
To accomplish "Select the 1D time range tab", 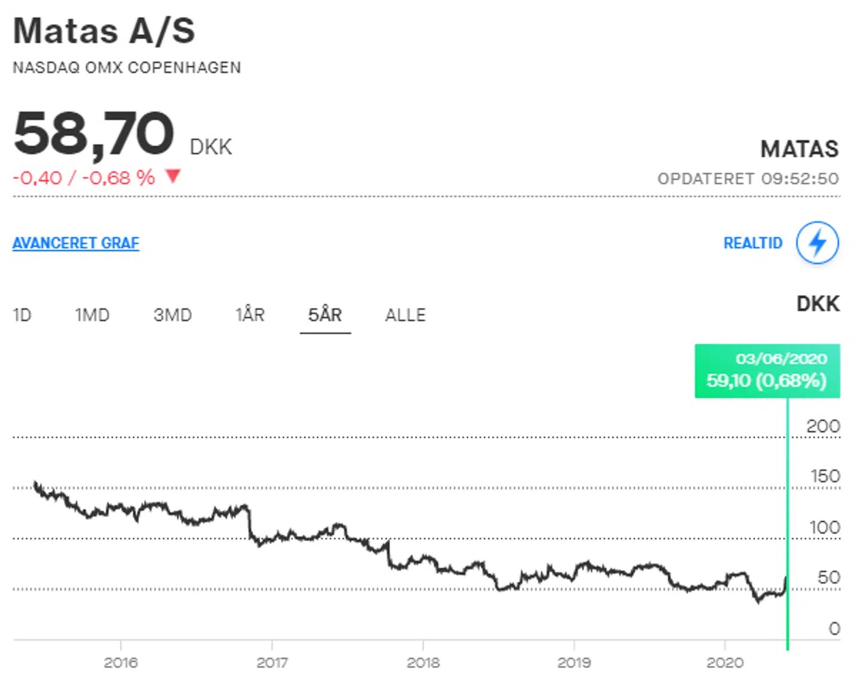I will coord(22,315).
